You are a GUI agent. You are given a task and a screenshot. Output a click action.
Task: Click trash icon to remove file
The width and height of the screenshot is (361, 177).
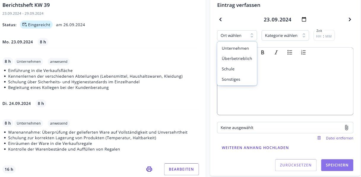(319, 138)
